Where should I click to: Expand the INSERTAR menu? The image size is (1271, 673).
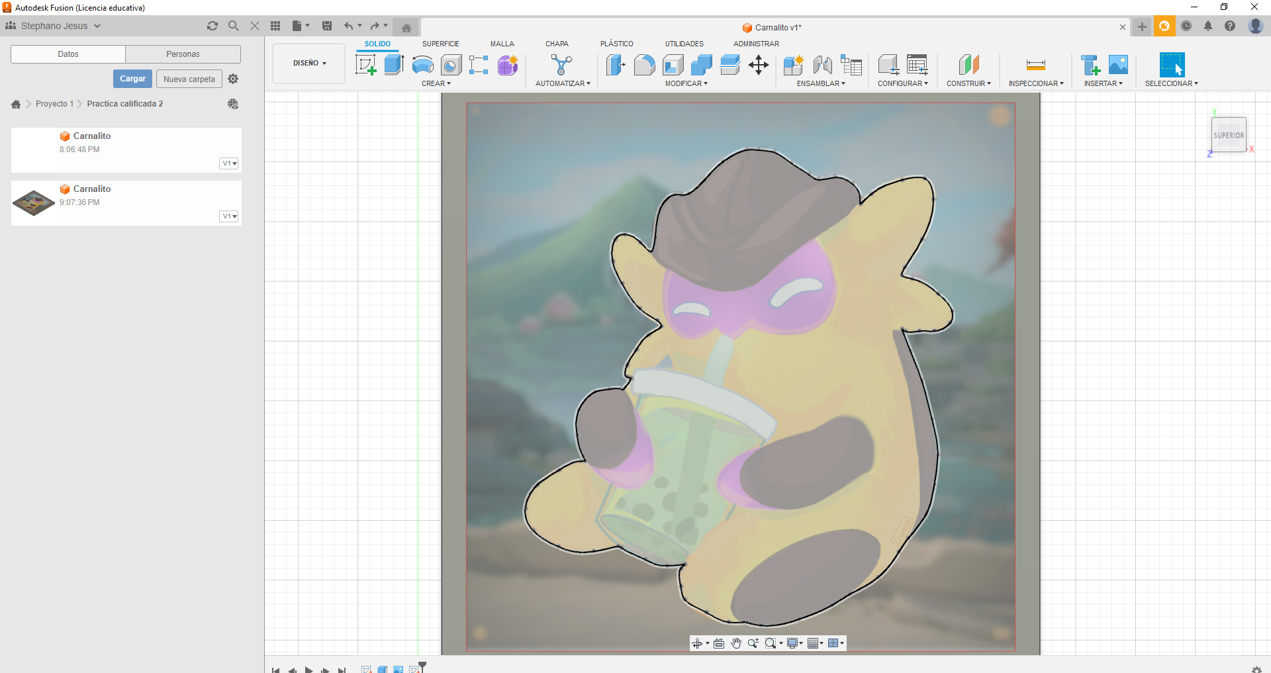click(x=1104, y=83)
